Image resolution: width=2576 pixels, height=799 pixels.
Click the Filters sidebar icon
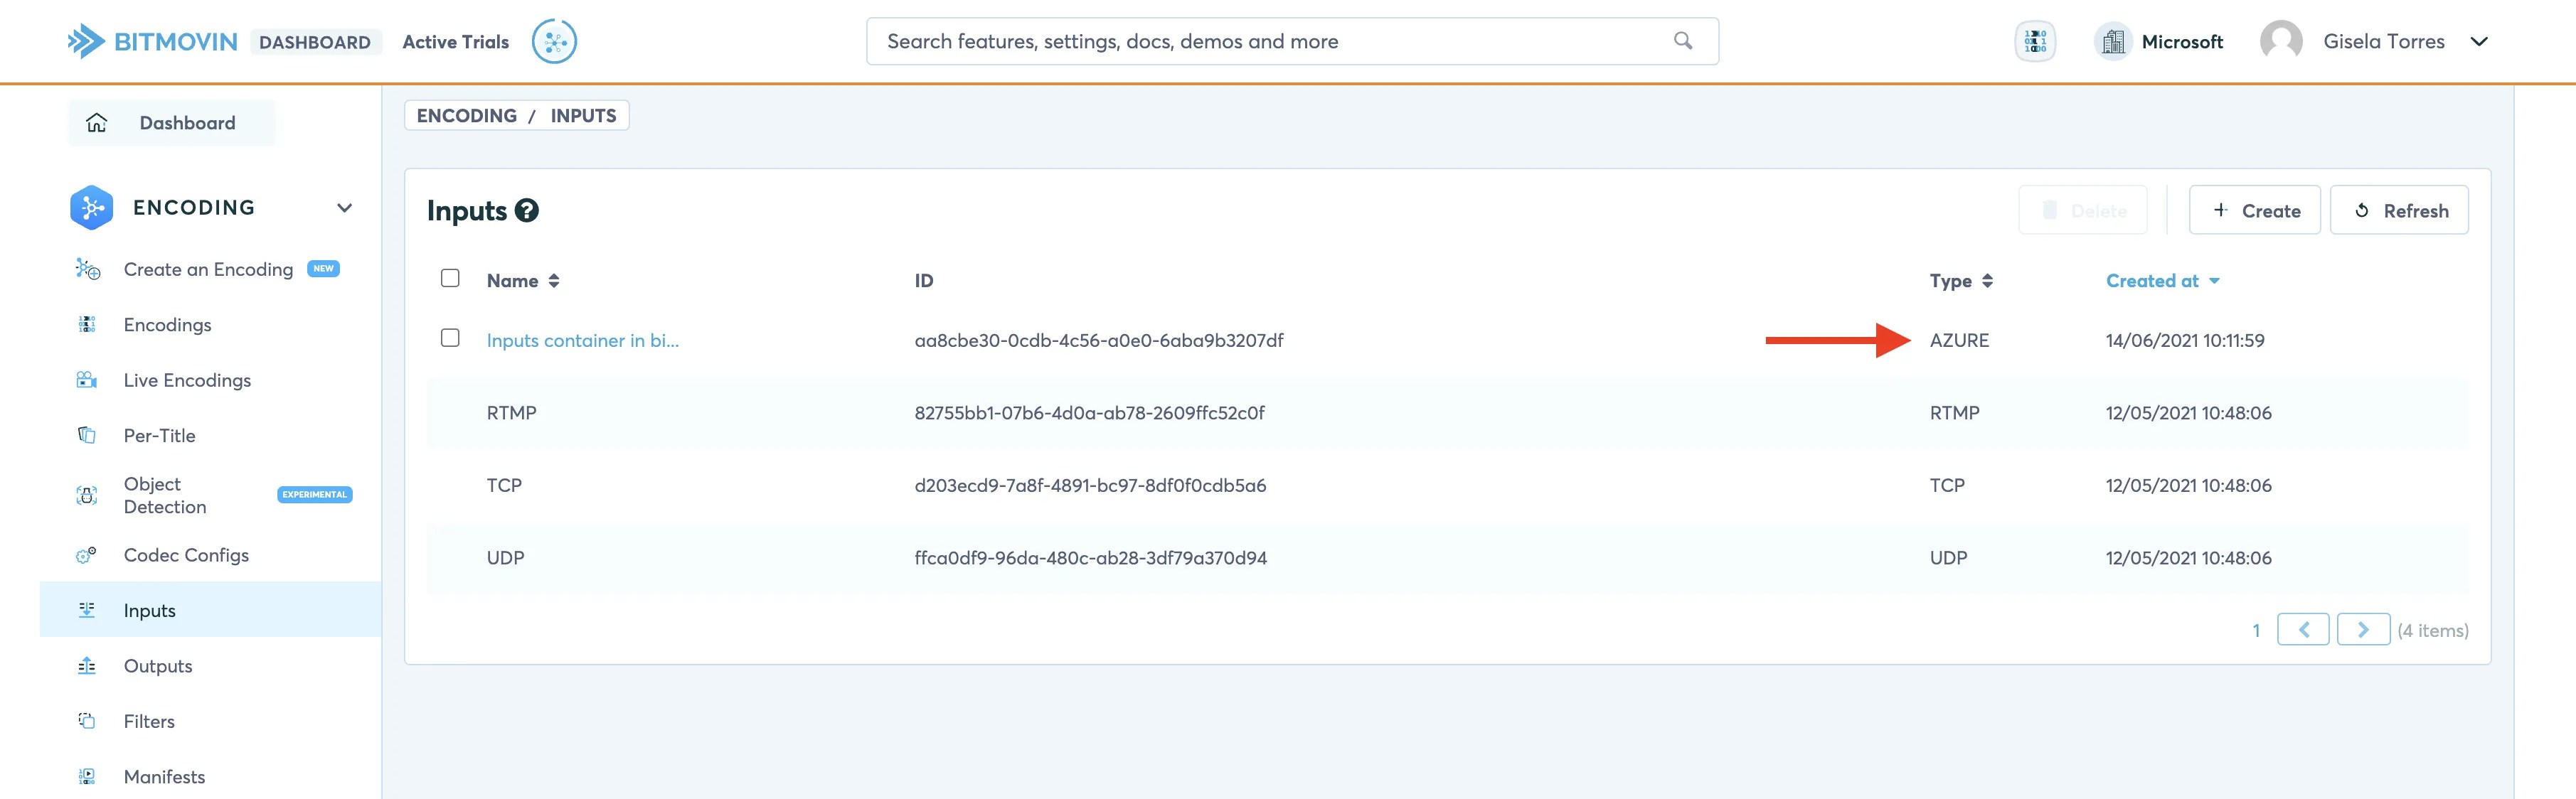(x=87, y=721)
